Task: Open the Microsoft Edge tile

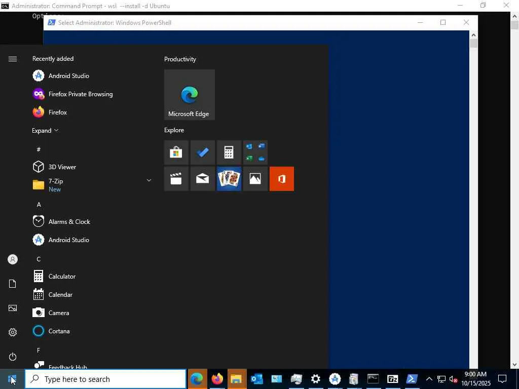Action: tap(190, 95)
